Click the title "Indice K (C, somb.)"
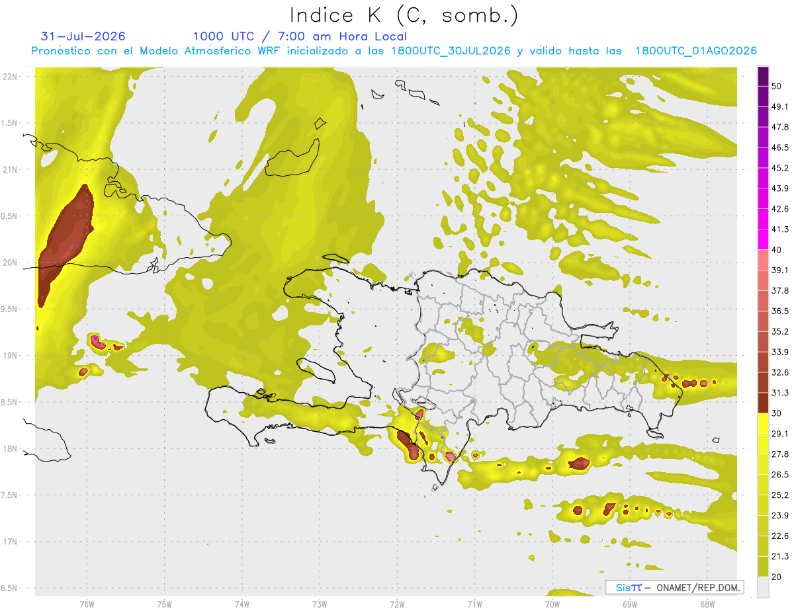The height and width of the screenshot is (613, 794). coord(404,15)
